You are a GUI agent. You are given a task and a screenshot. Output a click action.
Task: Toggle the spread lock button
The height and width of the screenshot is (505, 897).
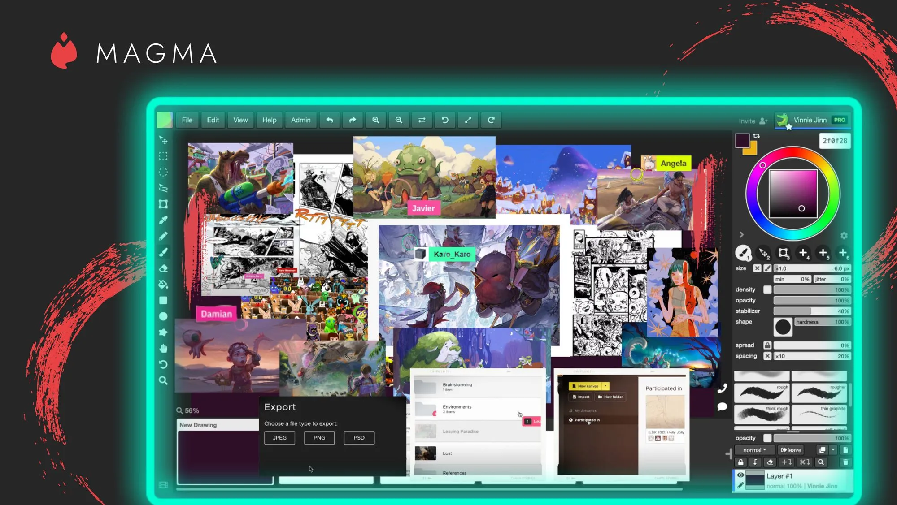(x=767, y=345)
